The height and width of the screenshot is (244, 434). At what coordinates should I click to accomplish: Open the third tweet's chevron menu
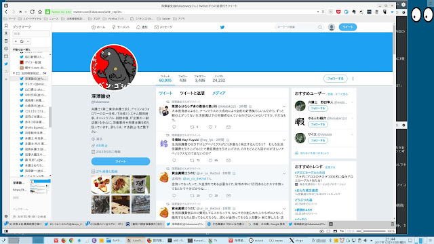pos(284,174)
